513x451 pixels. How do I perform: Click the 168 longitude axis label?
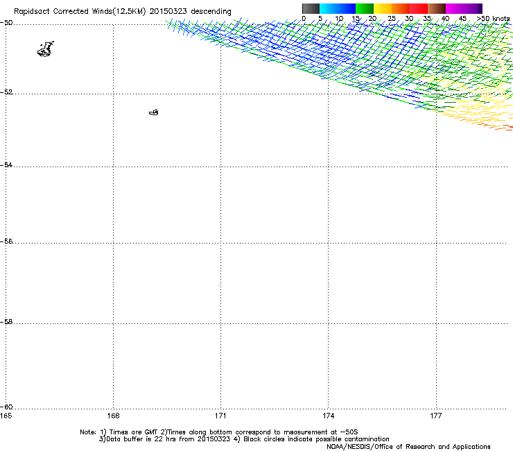pyautogui.click(x=114, y=416)
